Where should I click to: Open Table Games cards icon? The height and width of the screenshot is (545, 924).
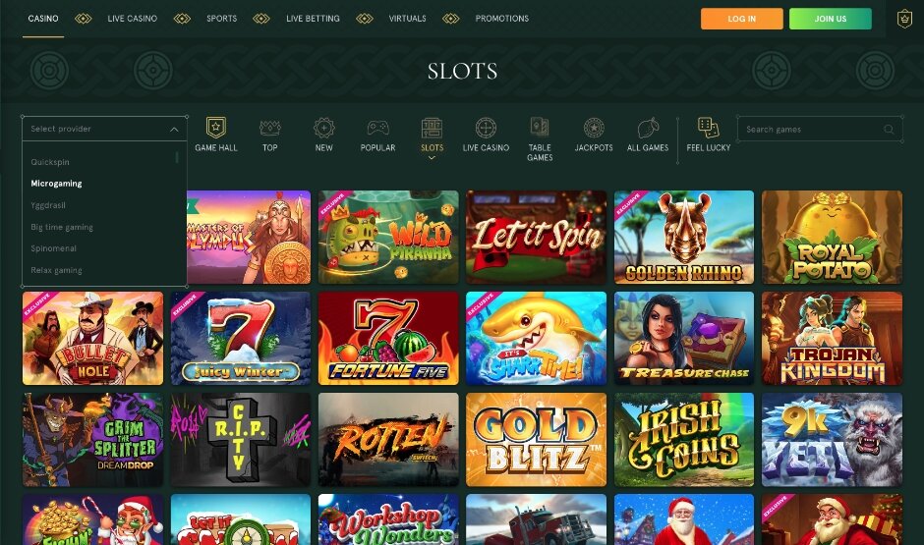(540, 127)
